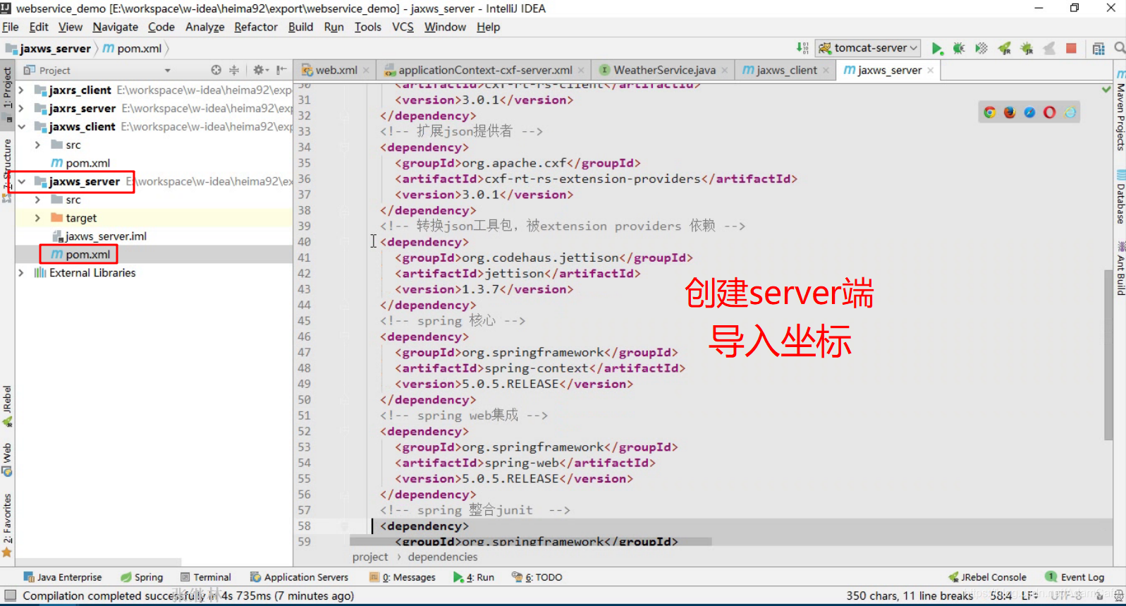Debug with JRebel bug icon
The width and height of the screenshot is (1126, 606).
[x=1027, y=48]
